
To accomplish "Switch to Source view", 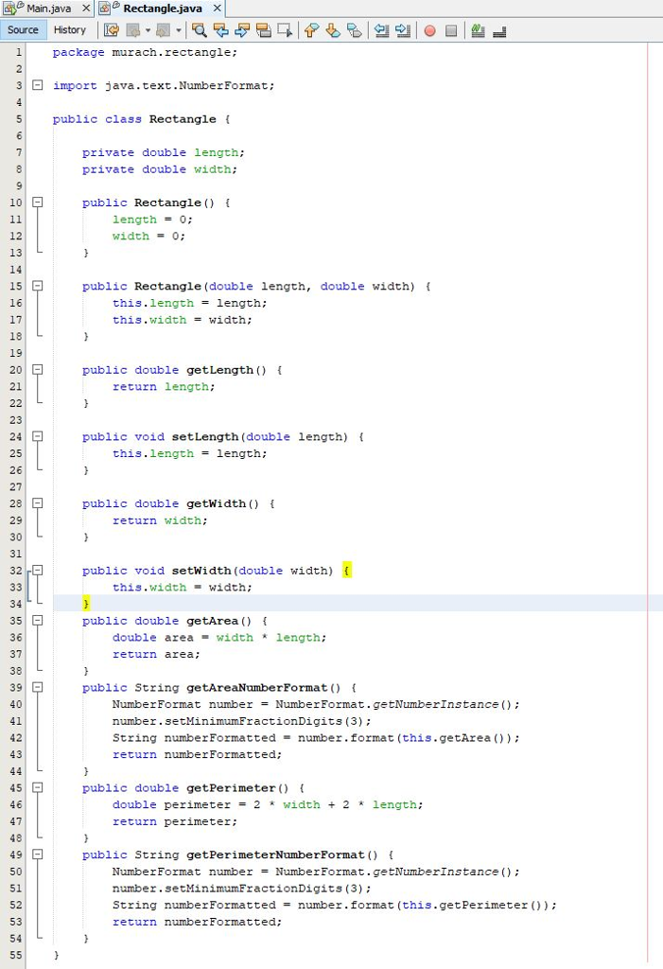I will click(23, 29).
